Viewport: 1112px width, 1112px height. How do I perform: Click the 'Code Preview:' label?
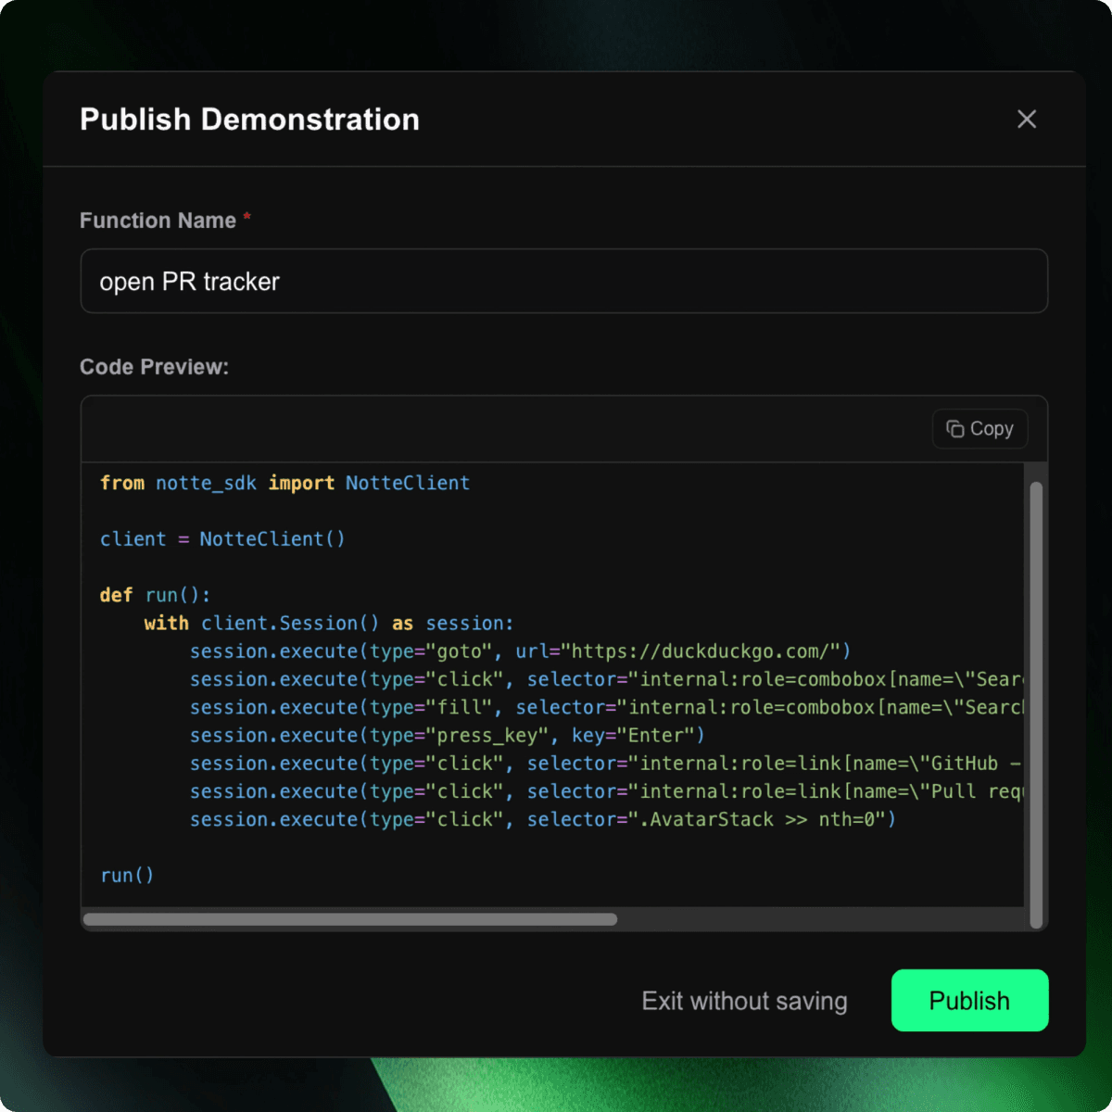[x=154, y=367]
